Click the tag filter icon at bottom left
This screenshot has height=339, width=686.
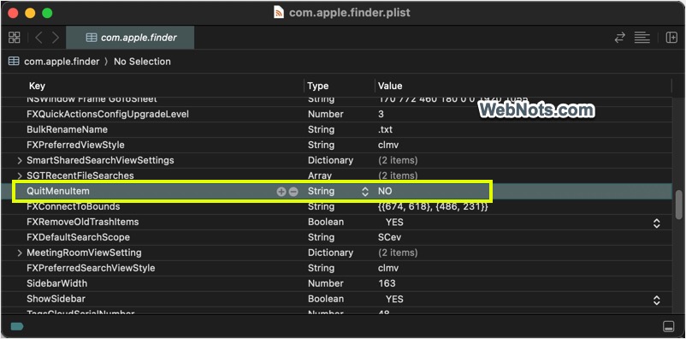coord(16,326)
